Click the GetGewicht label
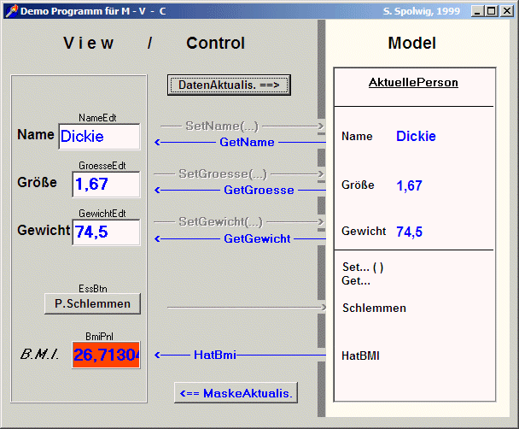Viewport: 519px width, 429px height. (257, 238)
